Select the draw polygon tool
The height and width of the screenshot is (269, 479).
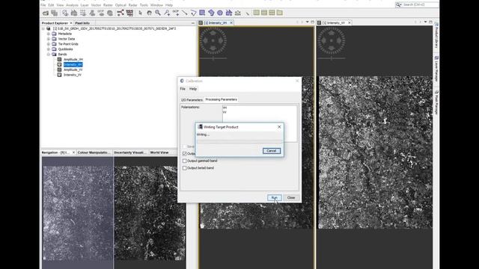pyautogui.click(x=211, y=13)
